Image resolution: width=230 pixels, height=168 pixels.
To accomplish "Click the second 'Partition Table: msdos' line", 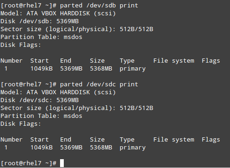I will point(41,116).
